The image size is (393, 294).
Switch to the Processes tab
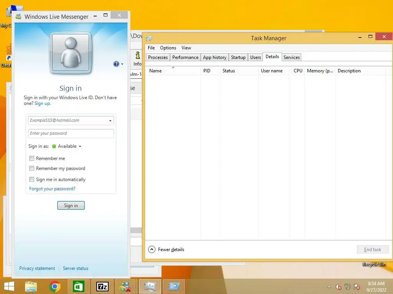click(x=158, y=57)
